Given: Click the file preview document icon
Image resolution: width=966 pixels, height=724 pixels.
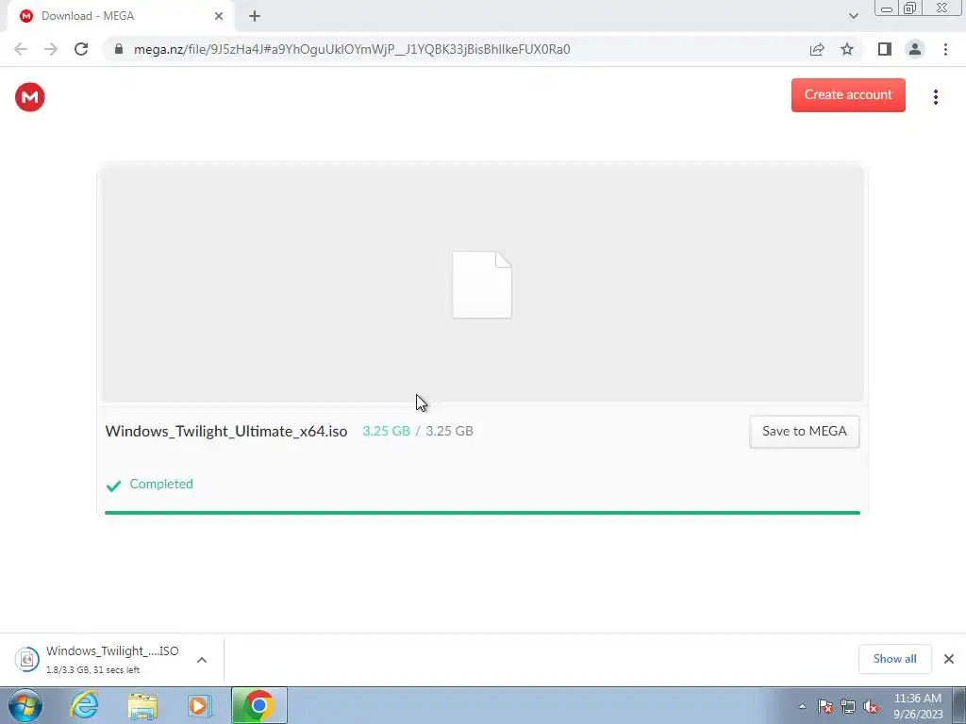Looking at the screenshot, I should tap(482, 285).
